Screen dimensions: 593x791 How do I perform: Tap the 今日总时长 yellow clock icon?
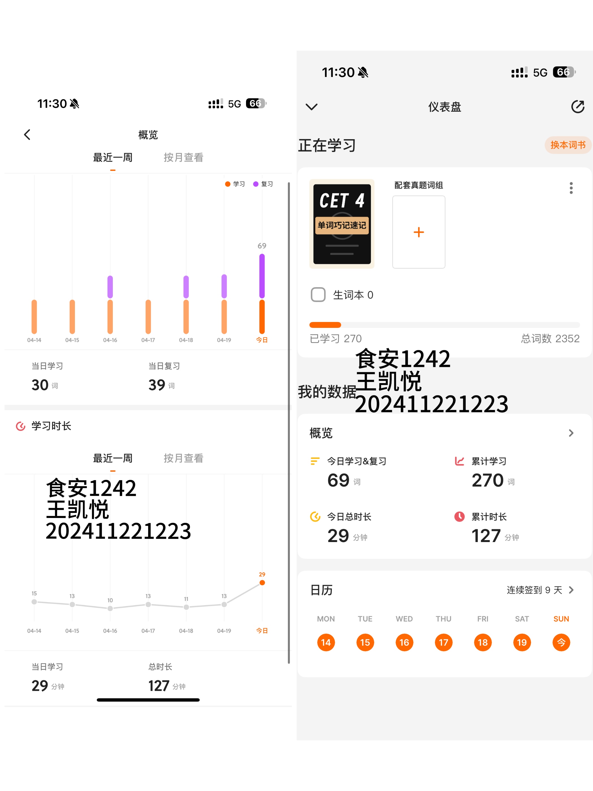315,516
